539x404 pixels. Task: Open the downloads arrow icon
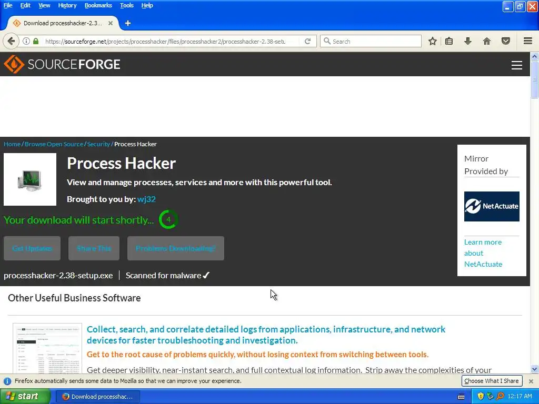coord(467,41)
